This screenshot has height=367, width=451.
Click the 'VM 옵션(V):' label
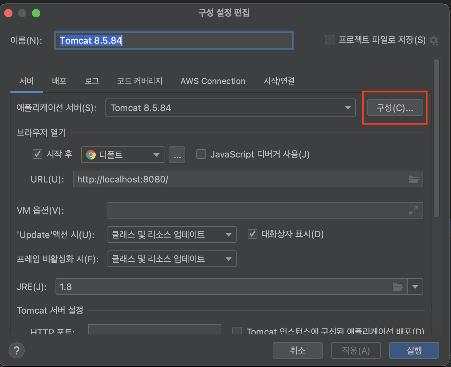[x=40, y=211]
